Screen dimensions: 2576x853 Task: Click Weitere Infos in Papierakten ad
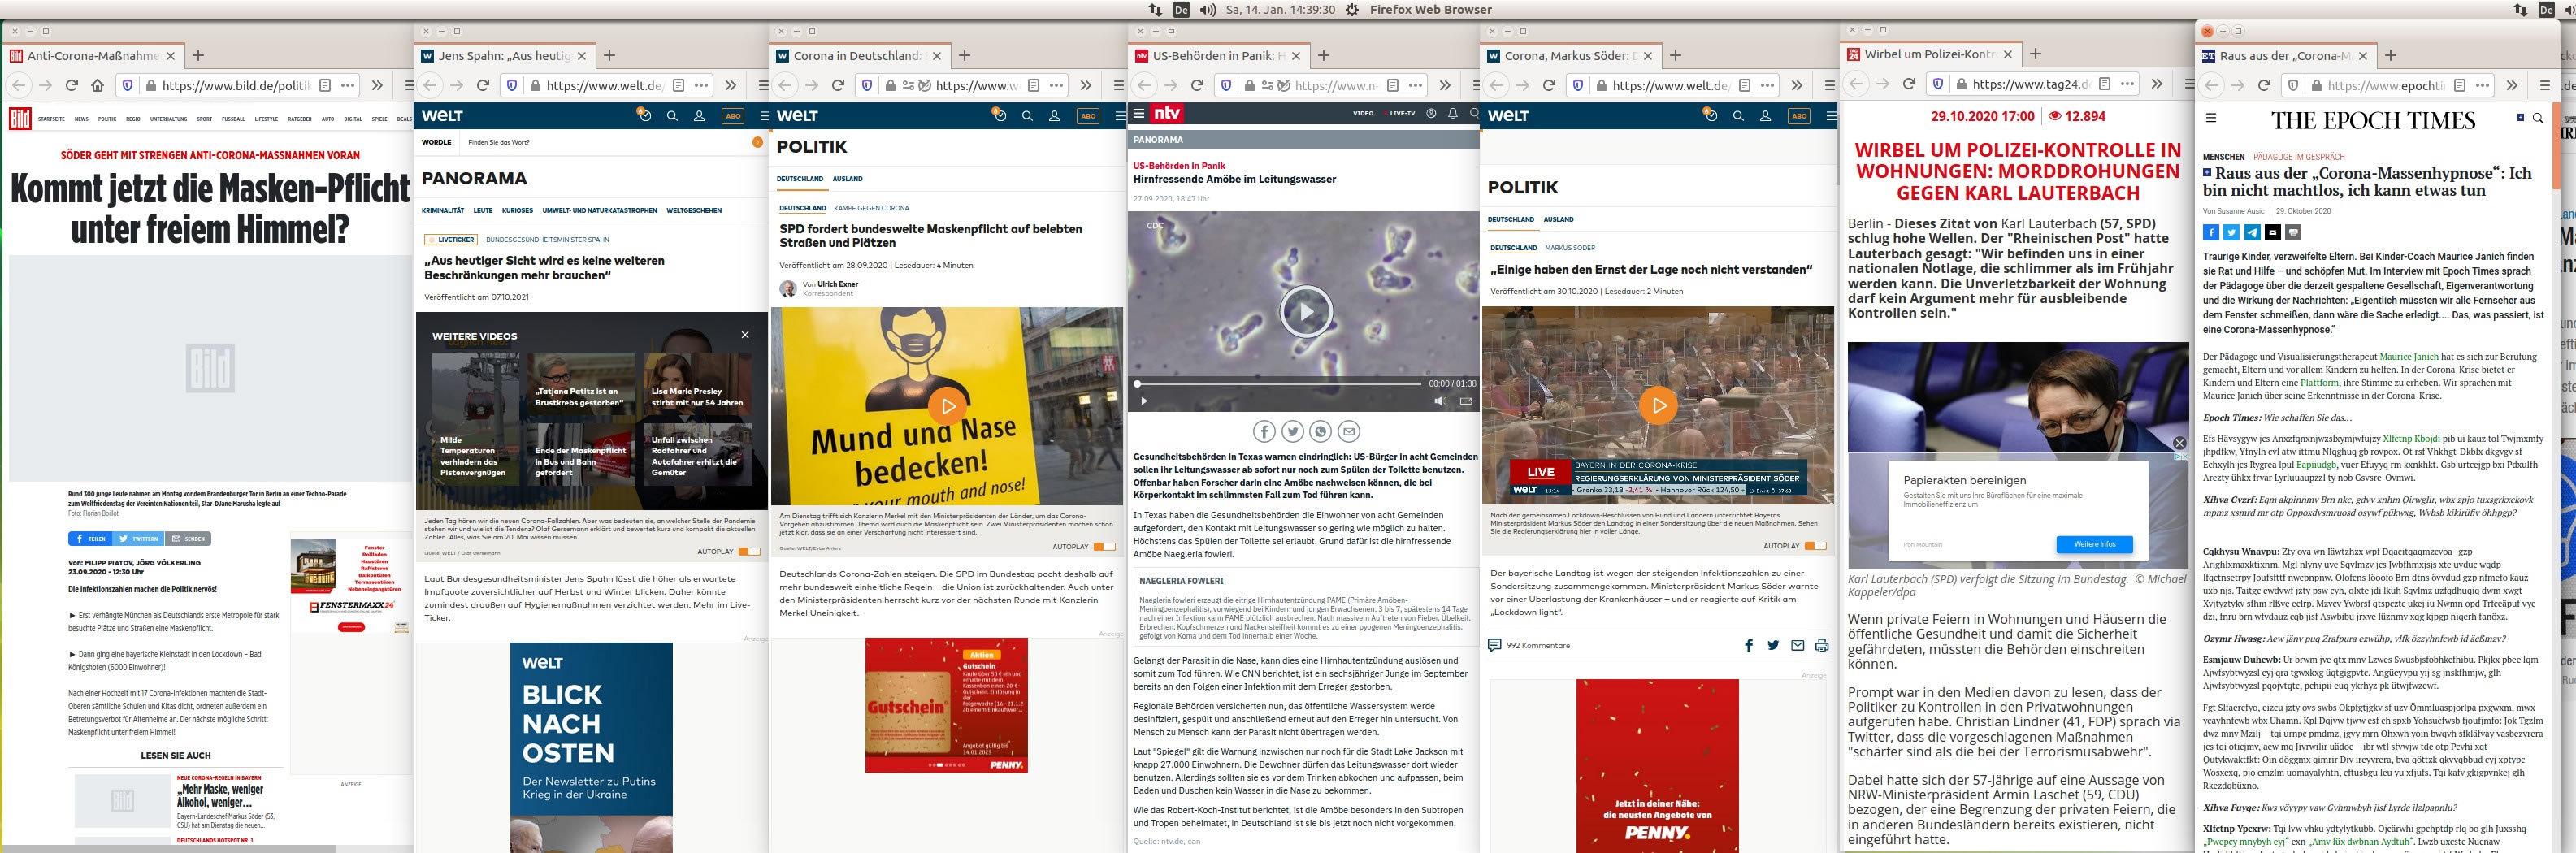click(2095, 544)
